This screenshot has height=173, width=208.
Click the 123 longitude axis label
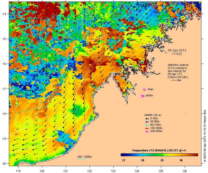[113, 171]
